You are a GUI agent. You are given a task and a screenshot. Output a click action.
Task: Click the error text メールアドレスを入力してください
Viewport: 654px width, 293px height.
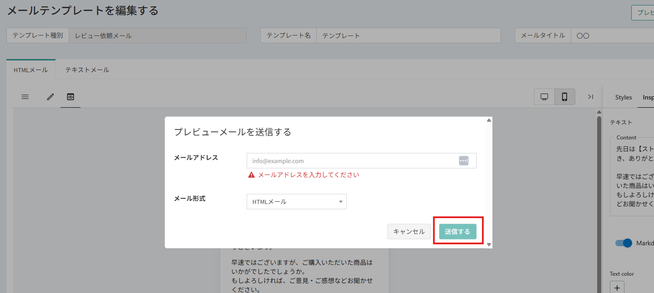[x=309, y=175]
